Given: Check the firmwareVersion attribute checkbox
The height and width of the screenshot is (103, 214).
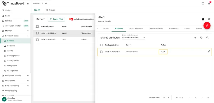Looking at the screenshot, I should (101, 52).
